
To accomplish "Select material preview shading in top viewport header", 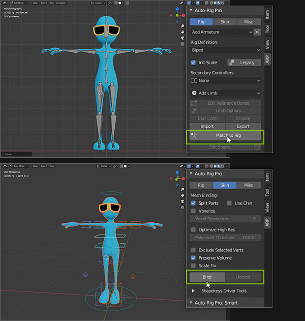I will click(219, 3).
